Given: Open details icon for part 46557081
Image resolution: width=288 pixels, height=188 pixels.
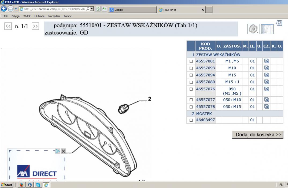Looking at the screenshot, I should pos(267,61).
